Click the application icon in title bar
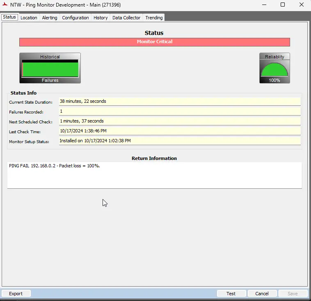The image size is (311, 301). (5, 5)
